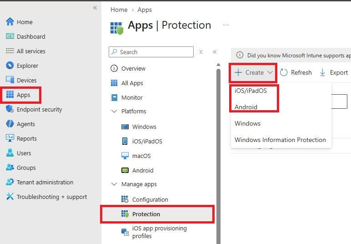
Task: Click the Apps breadcrumb link
Action: pos(145,10)
